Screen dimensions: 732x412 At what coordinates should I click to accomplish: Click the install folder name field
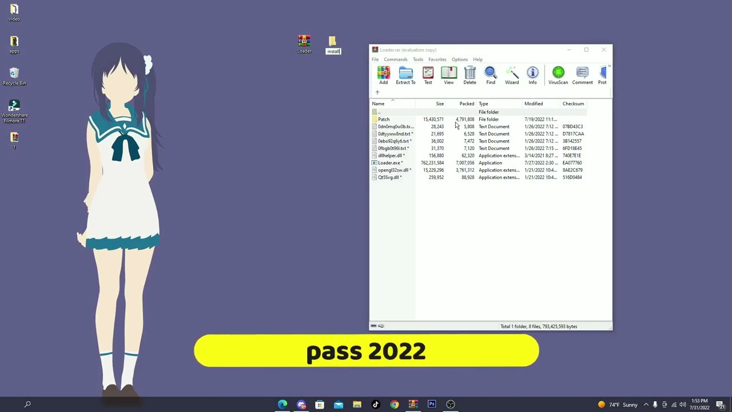tap(333, 51)
